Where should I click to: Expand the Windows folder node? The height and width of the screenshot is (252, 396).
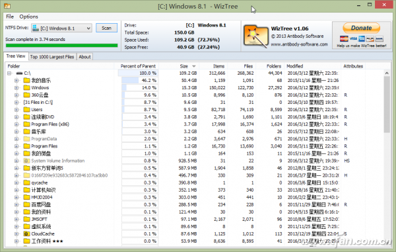point(16,88)
